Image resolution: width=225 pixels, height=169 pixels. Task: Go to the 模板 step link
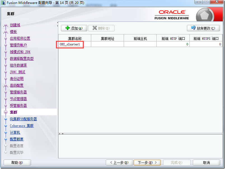13,32
